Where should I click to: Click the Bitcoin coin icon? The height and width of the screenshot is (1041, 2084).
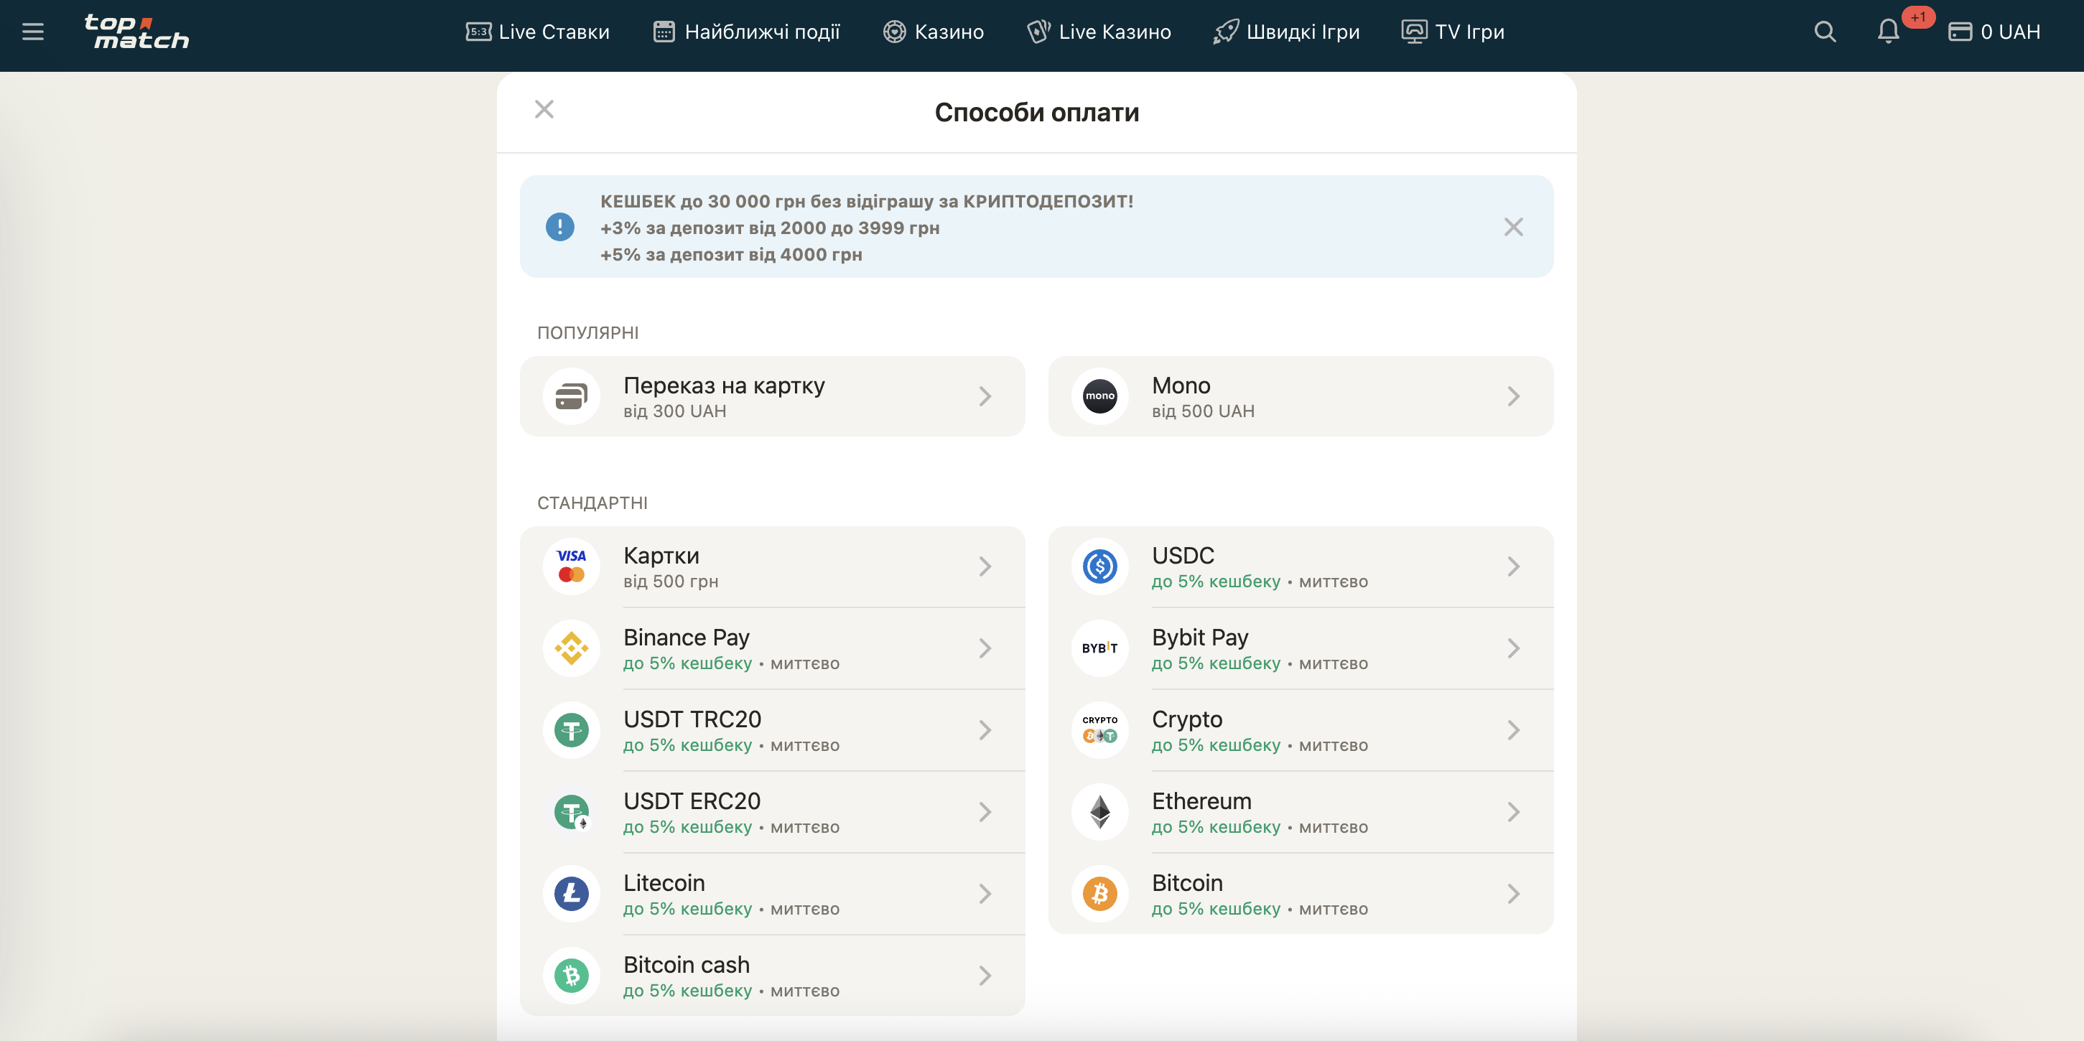[1099, 893]
